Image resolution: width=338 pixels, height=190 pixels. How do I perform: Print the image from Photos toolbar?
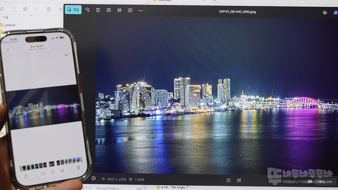pyautogui.click(x=109, y=10)
